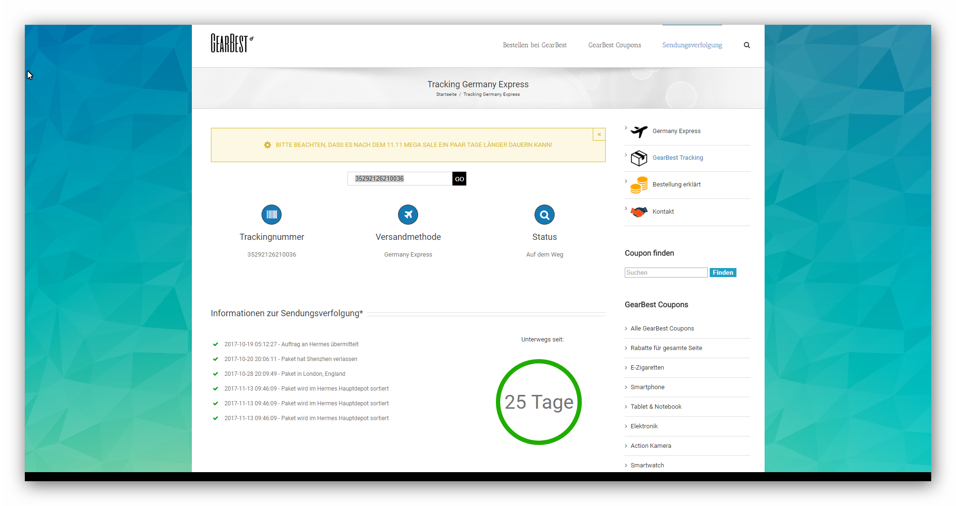Viewport: 956px width, 506px height.
Task: Open Alle GearBest Coupons category
Action: (662, 329)
